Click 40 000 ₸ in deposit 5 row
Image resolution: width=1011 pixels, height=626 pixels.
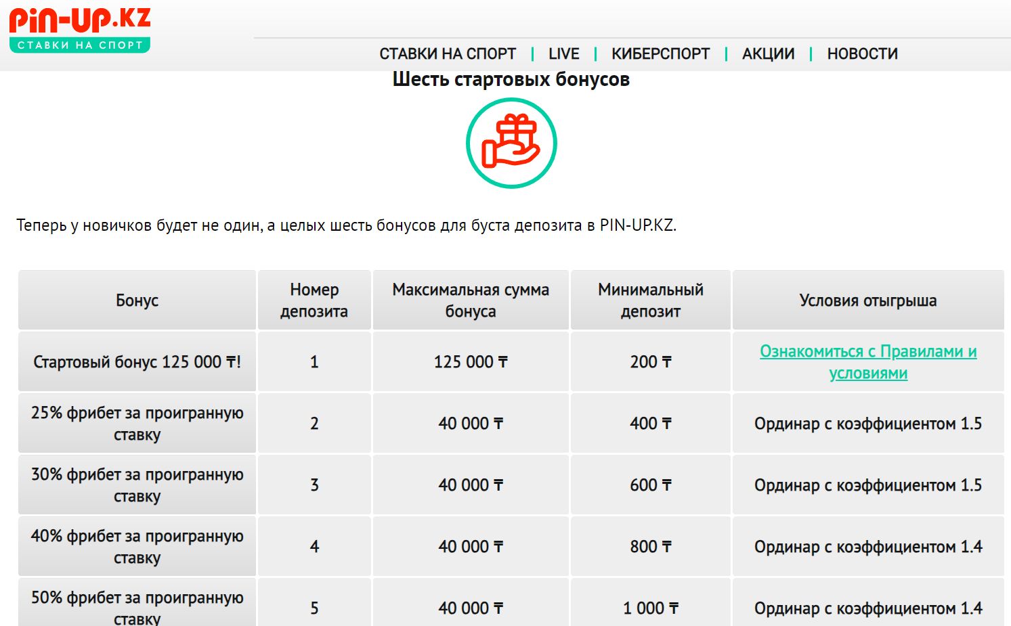coord(471,602)
